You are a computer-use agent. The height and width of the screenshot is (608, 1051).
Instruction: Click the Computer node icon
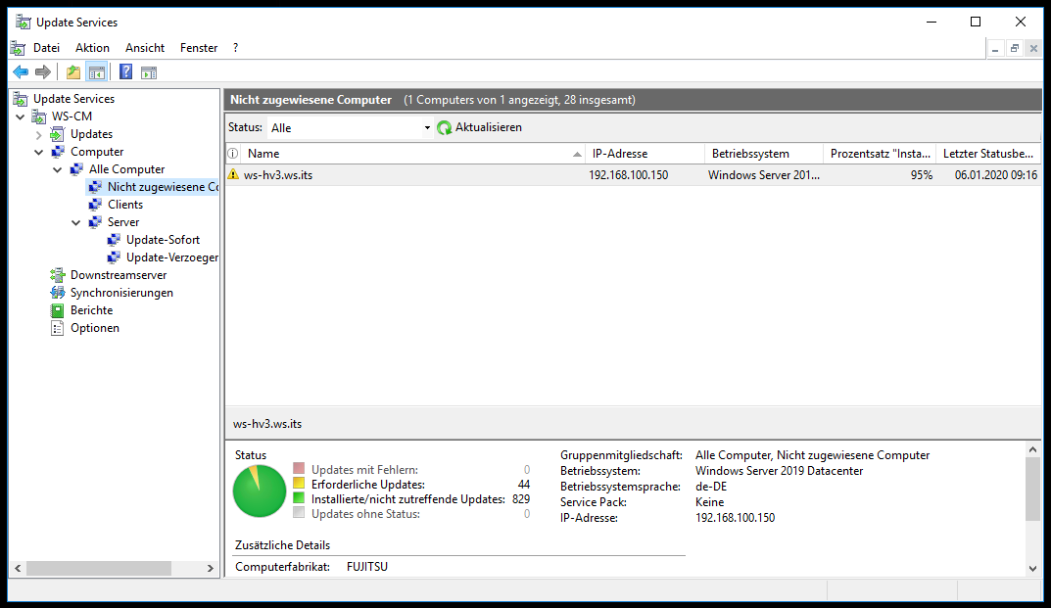(58, 152)
